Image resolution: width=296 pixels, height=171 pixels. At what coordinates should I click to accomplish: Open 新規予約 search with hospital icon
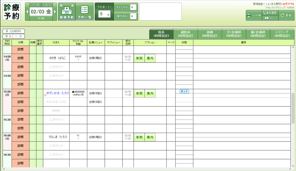[x=67, y=12]
